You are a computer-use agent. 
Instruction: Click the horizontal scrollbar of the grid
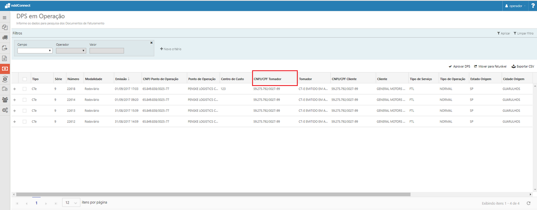[x=213, y=195]
